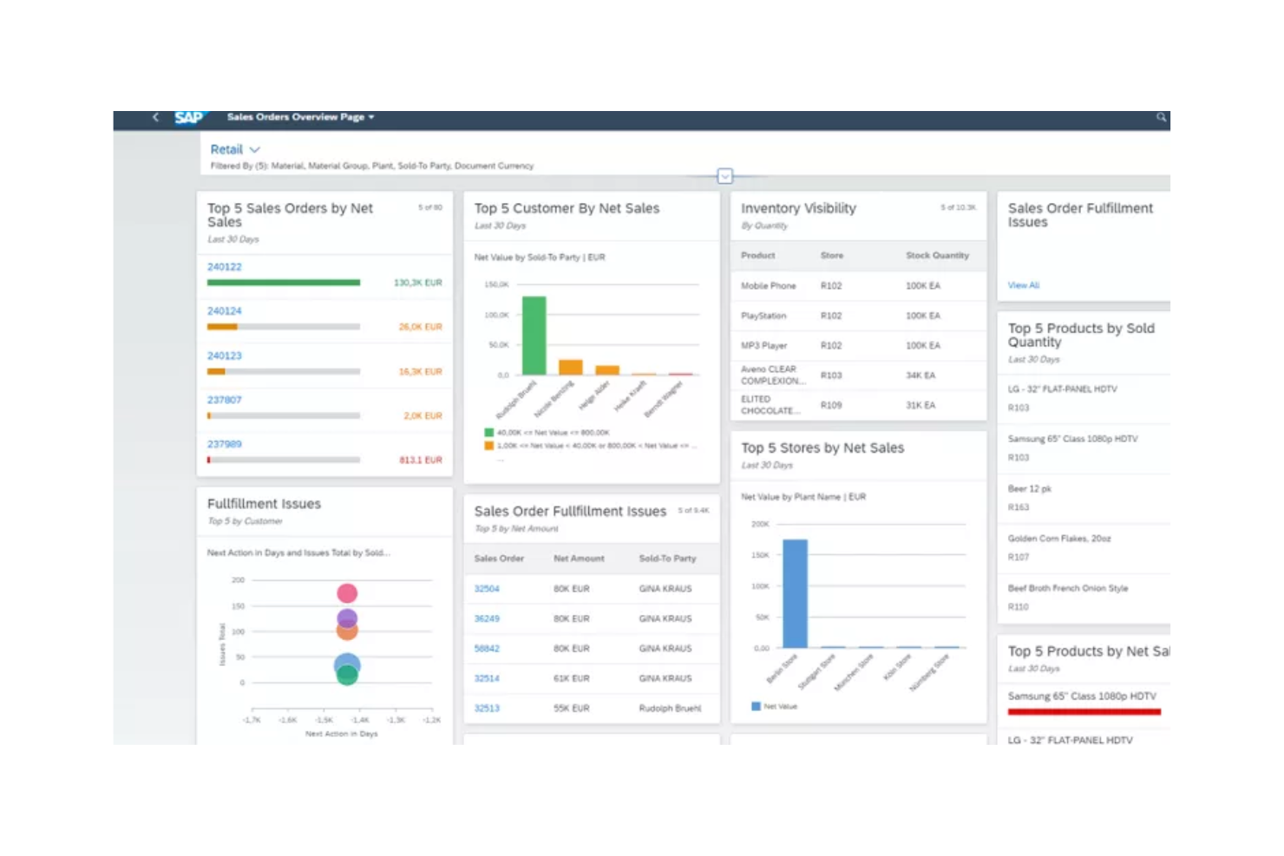The image size is (1284, 856).
Task: Click the pink bubble in Fullfillment Issues chart
Action: [x=348, y=593]
